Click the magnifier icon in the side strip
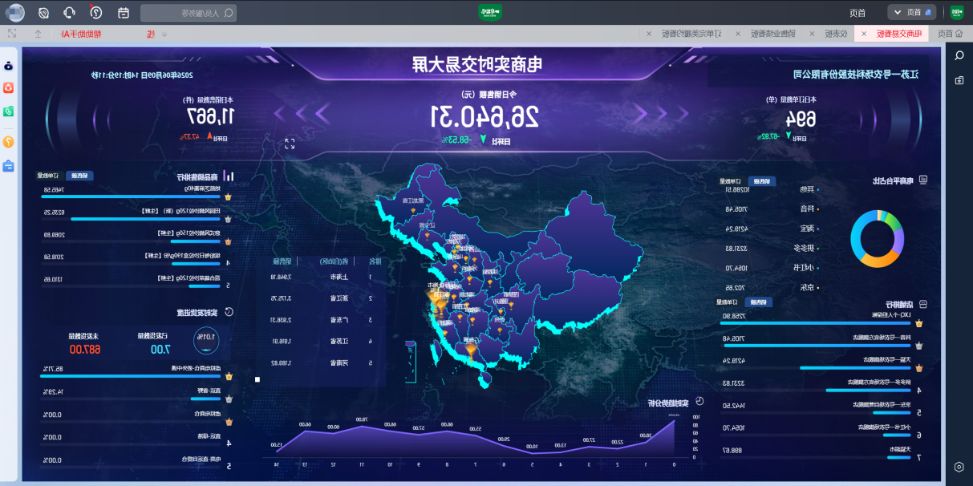Viewport: 973px width, 486px height. (959, 55)
